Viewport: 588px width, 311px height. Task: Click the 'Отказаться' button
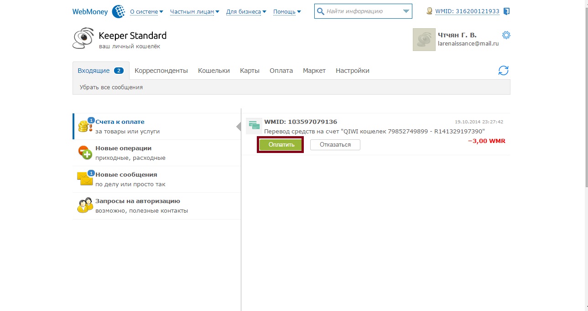[335, 145]
